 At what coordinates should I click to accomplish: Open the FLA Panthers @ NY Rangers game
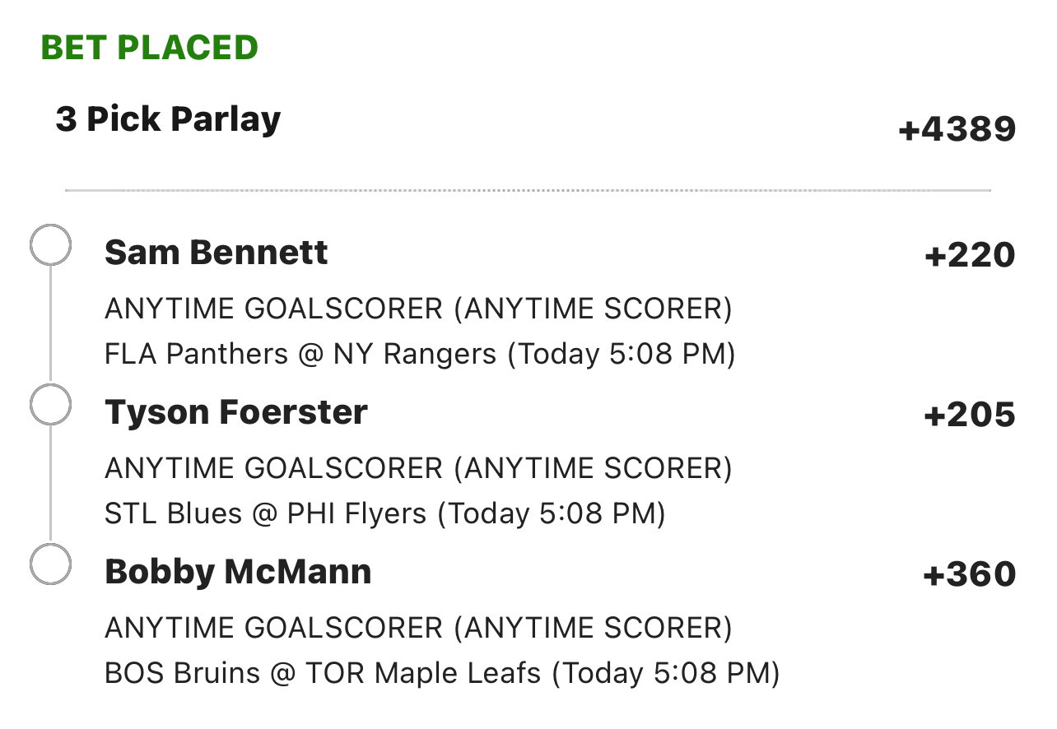[420, 354]
